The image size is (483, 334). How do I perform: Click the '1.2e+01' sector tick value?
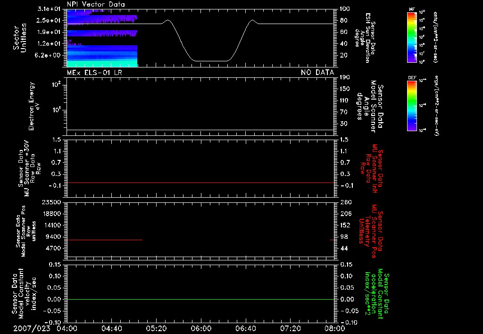(49, 44)
